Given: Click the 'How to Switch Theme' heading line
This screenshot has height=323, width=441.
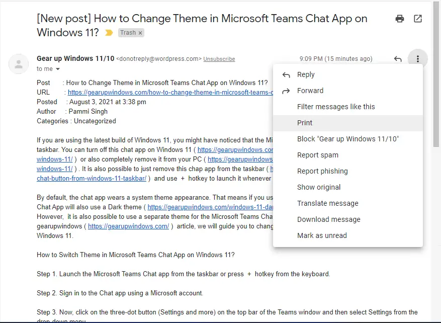Looking at the screenshot, I should (136, 255).
